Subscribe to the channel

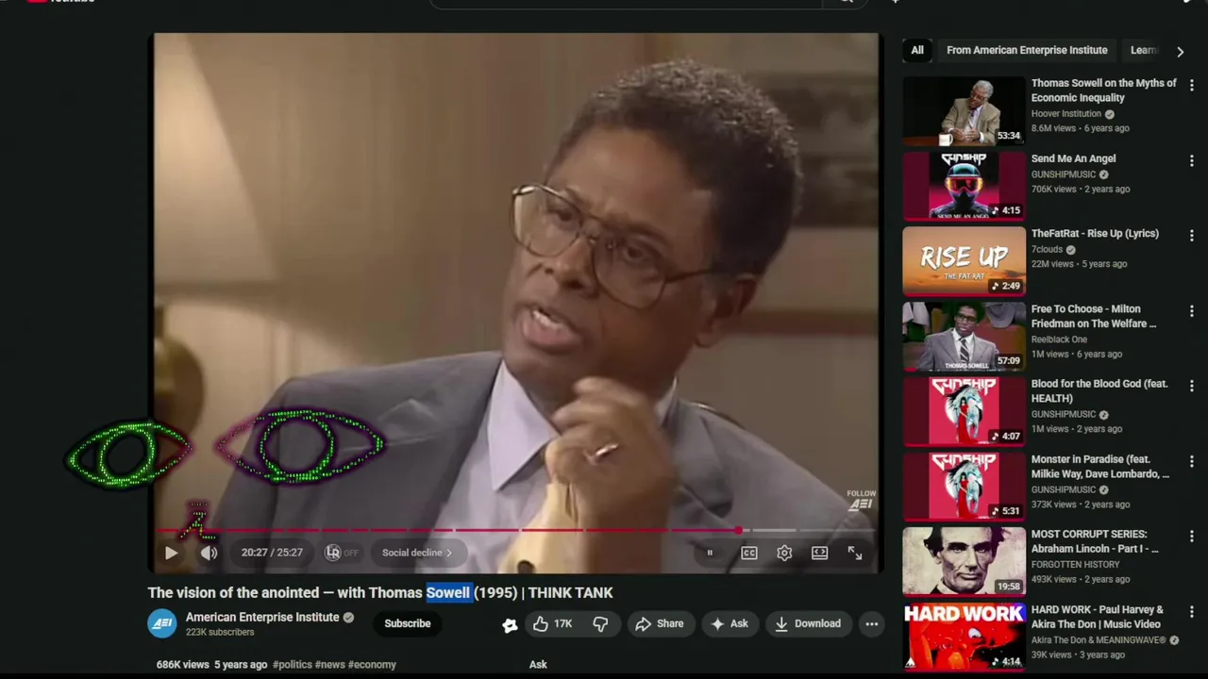[x=407, y=623]
